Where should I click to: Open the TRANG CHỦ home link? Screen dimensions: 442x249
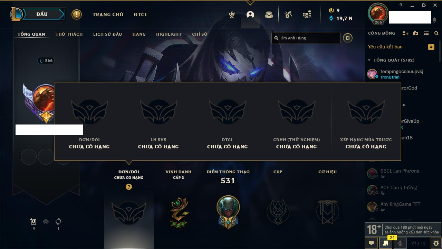[x=108, y=15]
